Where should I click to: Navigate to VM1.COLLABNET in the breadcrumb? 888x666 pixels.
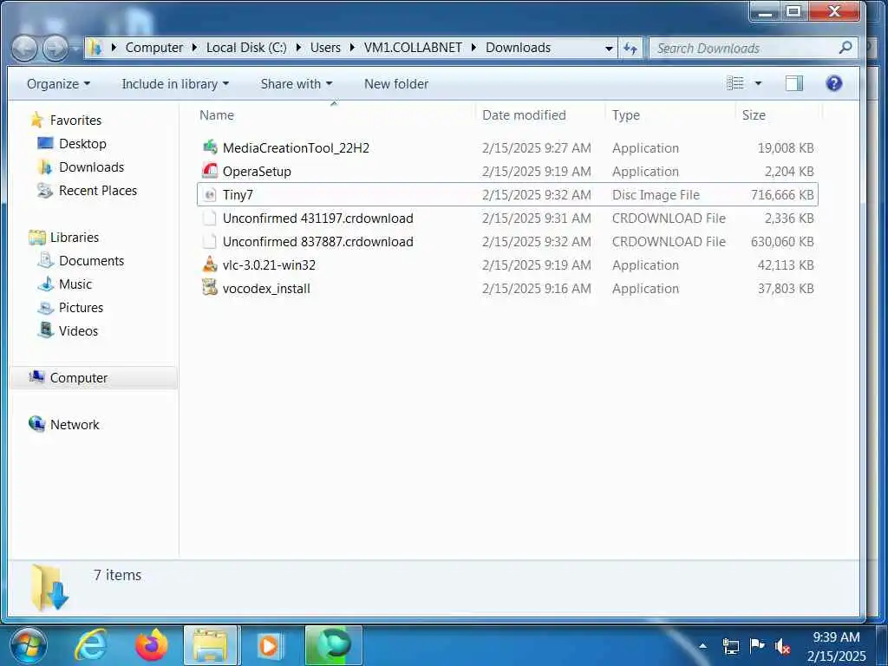413,48
